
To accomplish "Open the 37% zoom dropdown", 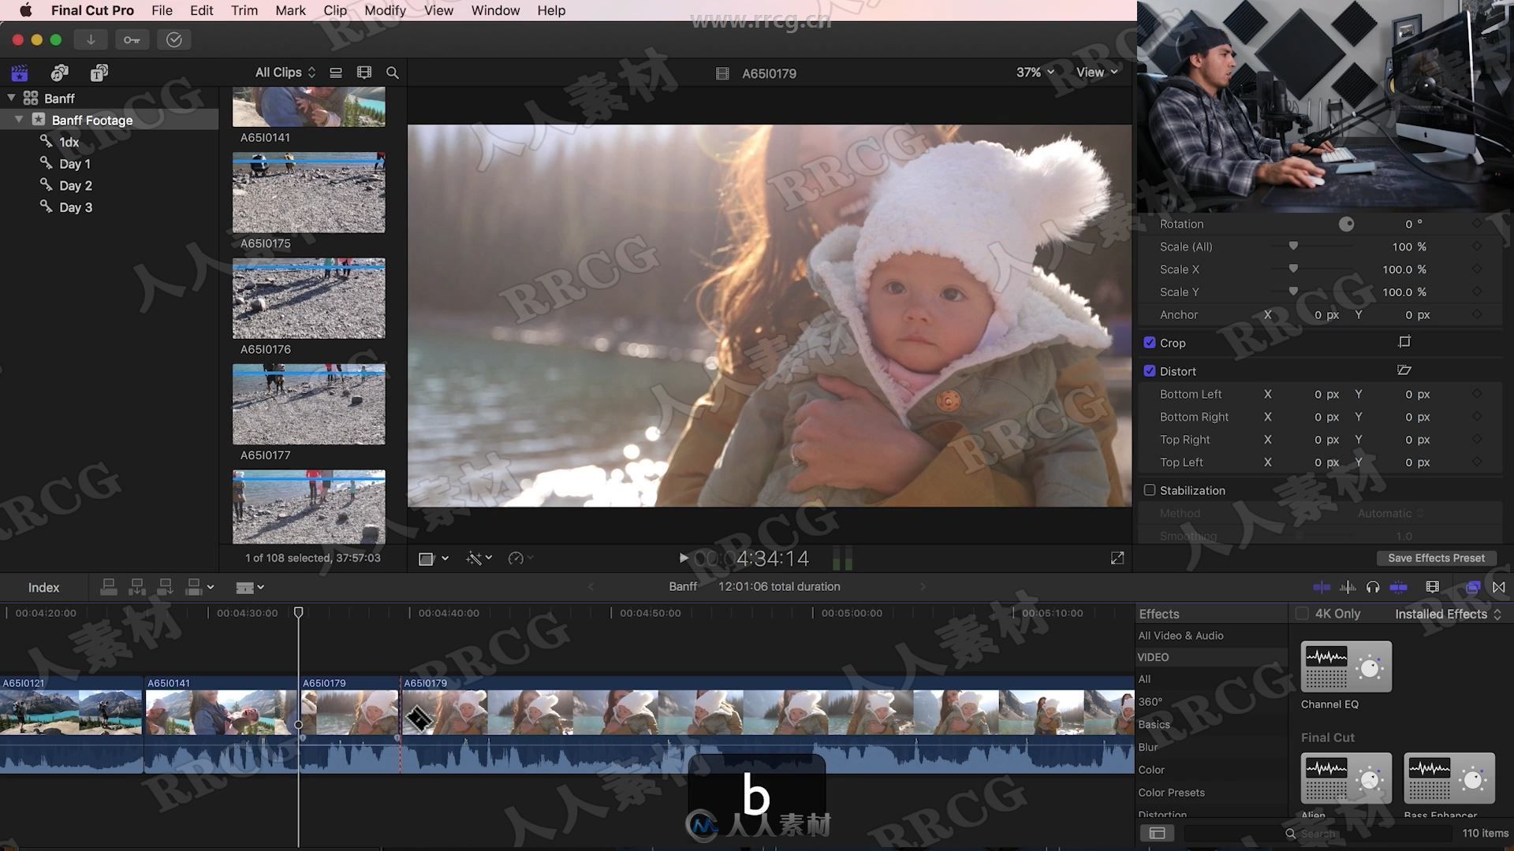I will click(1035, 72).
